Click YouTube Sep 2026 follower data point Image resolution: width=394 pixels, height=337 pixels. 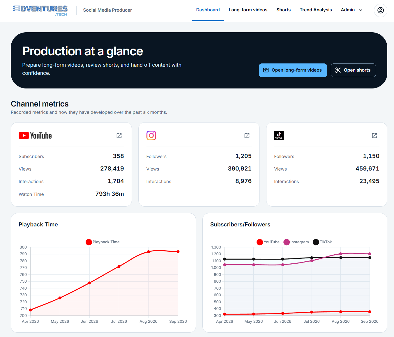[370, 312]
